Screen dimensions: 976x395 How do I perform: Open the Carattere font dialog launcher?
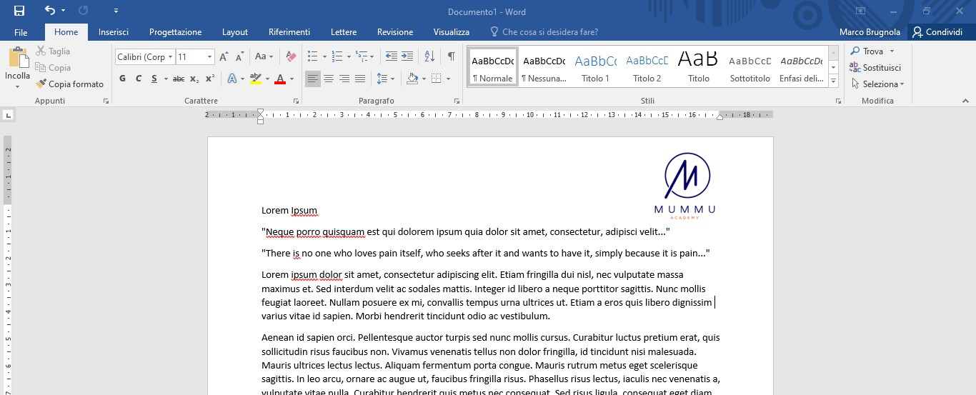click(296, 101)
